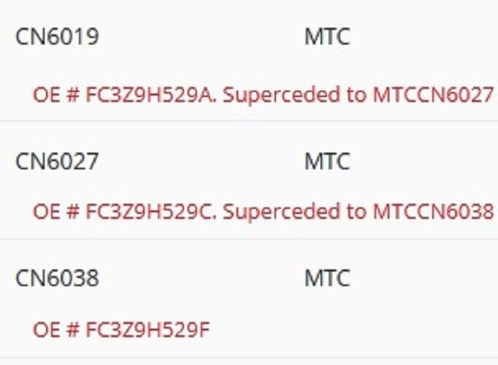Click 'Superceded to MTCCN6038' reference

358,212
